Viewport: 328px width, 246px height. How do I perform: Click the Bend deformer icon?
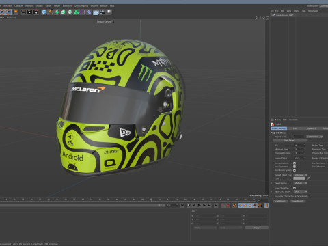click(x=89, y=12)
